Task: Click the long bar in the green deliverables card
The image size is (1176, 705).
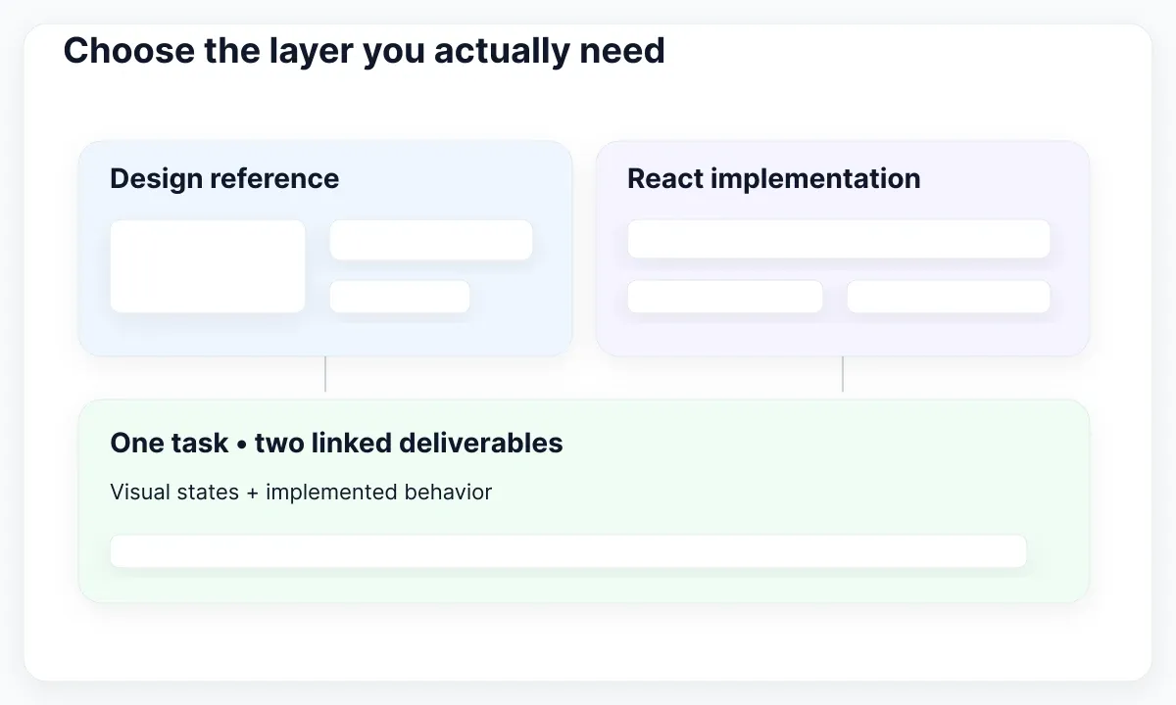Action: click(x=568, y=551)
